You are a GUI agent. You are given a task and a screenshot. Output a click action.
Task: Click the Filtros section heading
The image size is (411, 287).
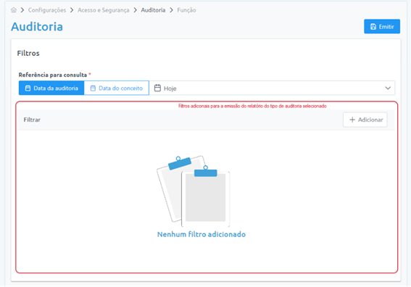tap(28, 53)
